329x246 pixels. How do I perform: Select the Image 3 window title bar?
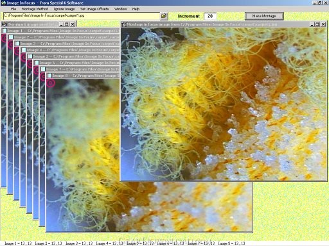[67, 44]
